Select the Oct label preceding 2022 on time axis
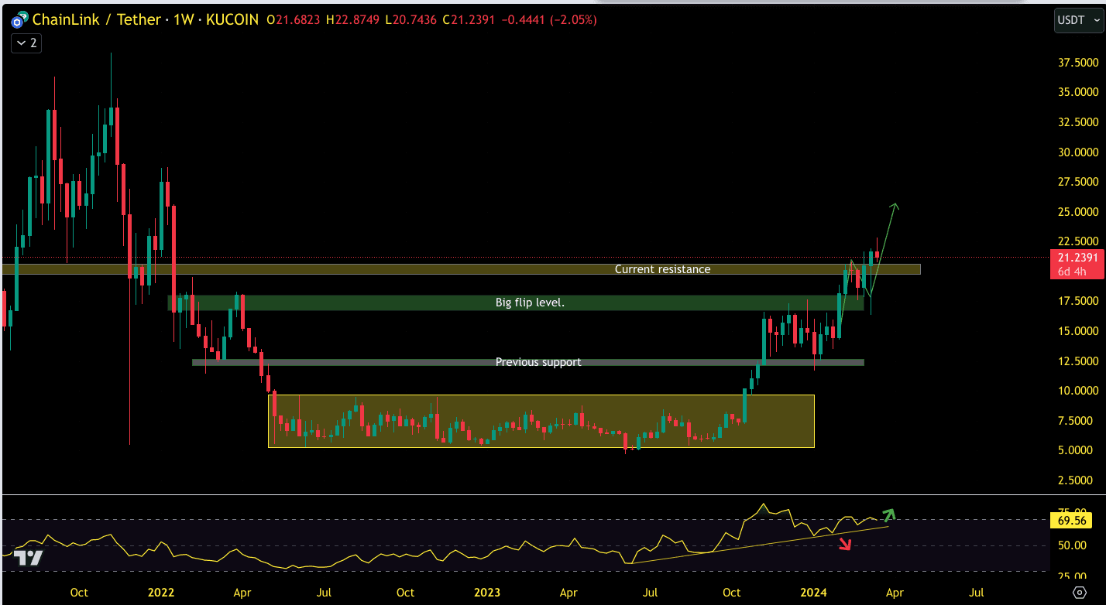The height and width of the screenshot is (605, 1106). coord(79,593)
